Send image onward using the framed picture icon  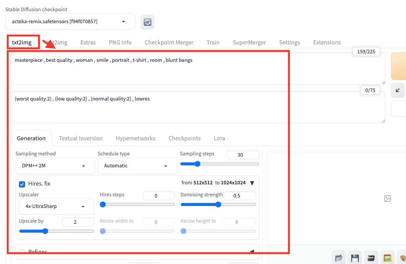point(387,257)
